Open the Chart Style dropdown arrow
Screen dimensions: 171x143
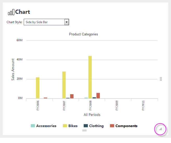click(66, 22)
